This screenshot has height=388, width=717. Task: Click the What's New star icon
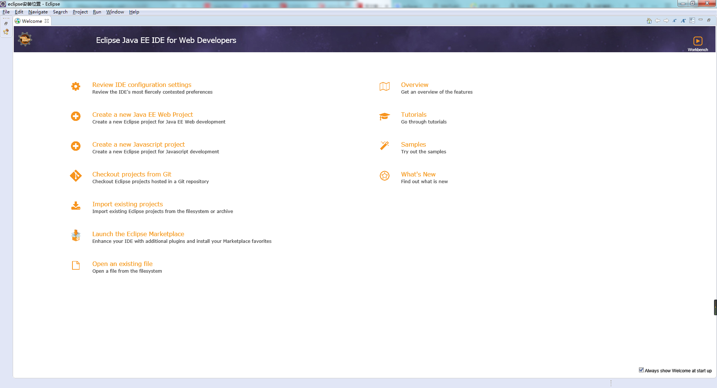[x=385, y=176]
